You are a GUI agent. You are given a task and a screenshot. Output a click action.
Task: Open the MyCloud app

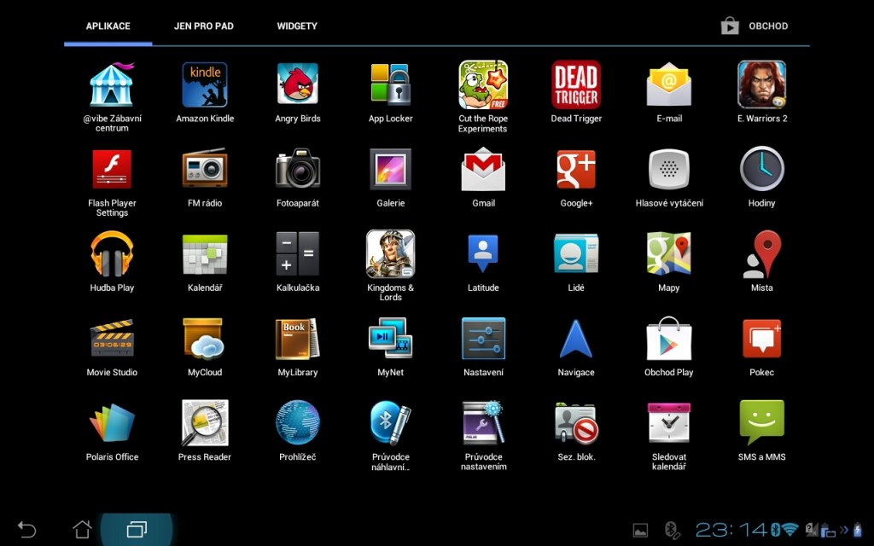click(x=205, y=339)
